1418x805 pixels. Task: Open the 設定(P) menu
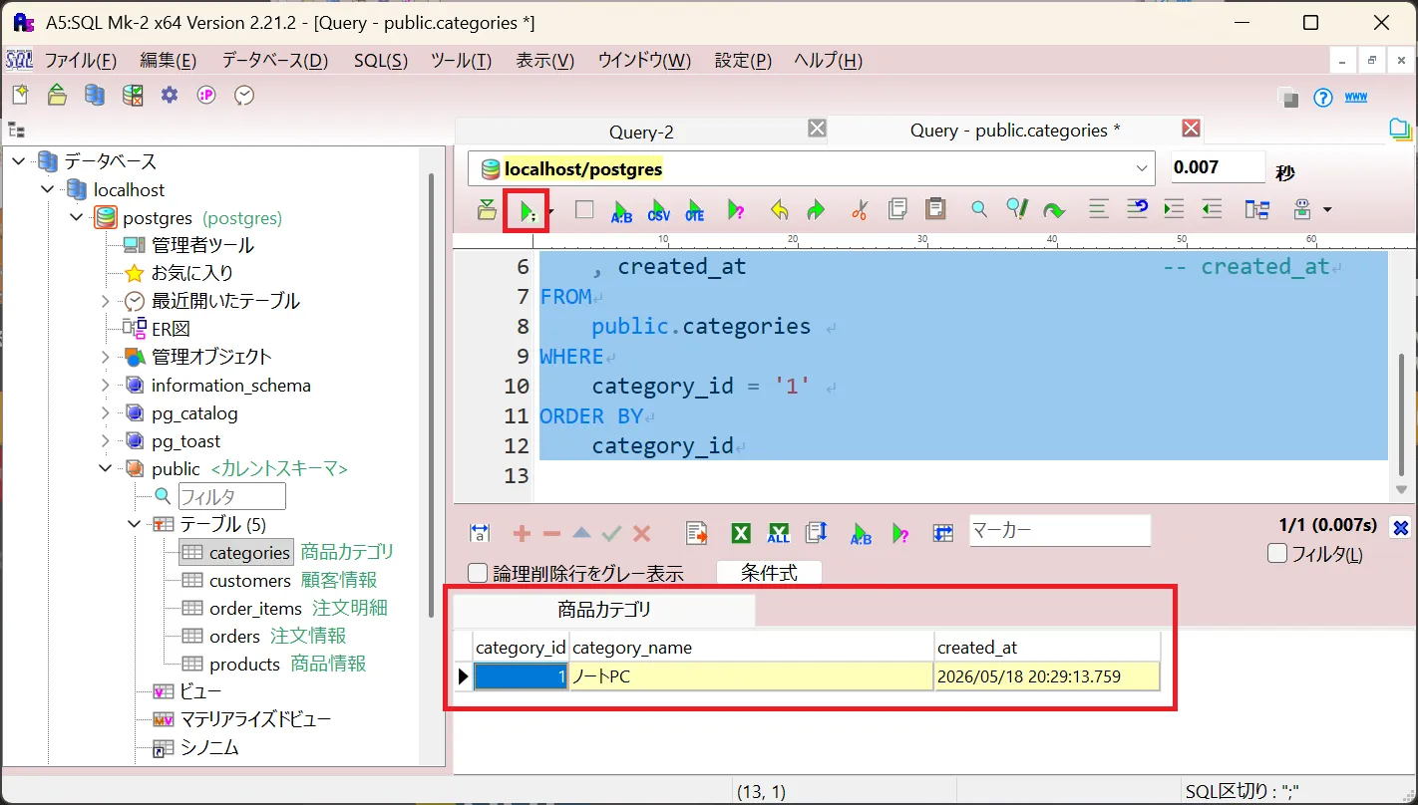[x=743, y=61]
